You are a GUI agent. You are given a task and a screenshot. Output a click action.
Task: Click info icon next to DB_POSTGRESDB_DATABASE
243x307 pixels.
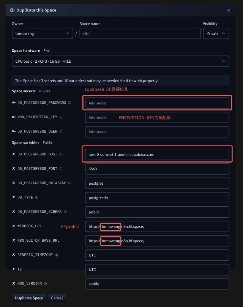click(x=69, y=183)
